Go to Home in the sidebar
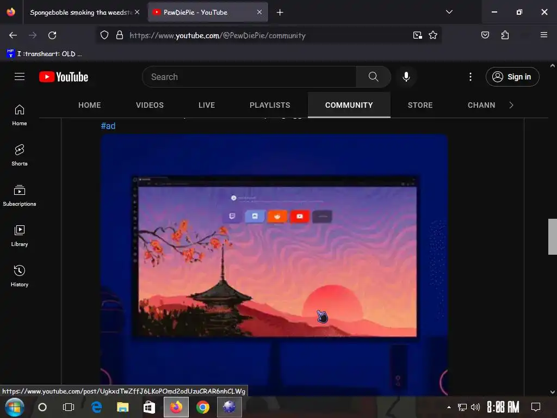Viewport: 557px width, 418px height. [20, 115]
